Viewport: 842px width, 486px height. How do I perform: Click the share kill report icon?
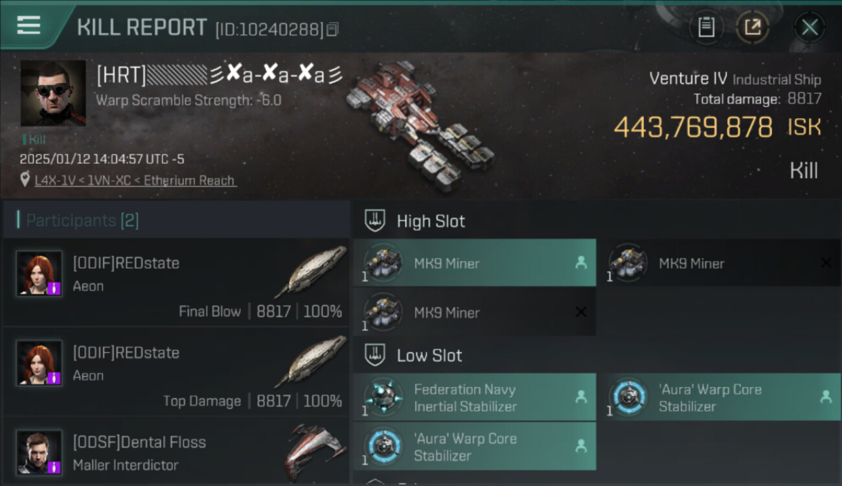753,27
